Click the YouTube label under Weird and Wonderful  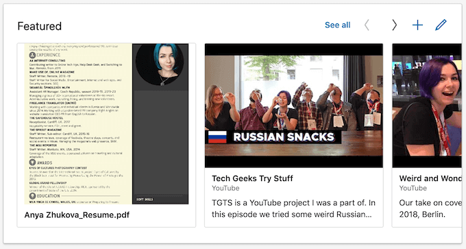pos(413,188)
